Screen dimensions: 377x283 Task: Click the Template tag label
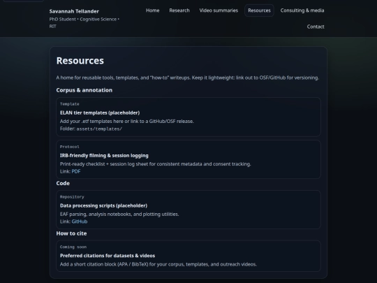[x=70, y=104]
